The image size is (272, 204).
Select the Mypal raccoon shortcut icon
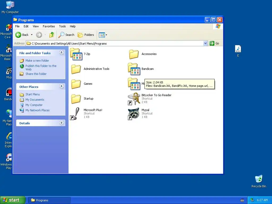pyautogui.click(x=133, y=114)
